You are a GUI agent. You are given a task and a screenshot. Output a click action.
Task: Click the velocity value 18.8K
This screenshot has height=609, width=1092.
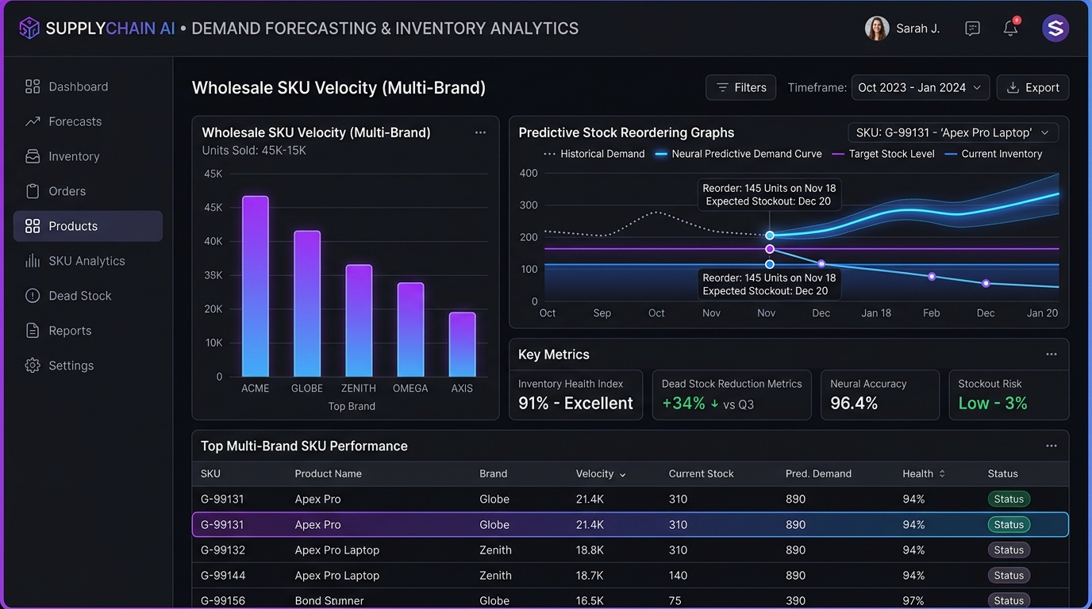coord(590,550)
